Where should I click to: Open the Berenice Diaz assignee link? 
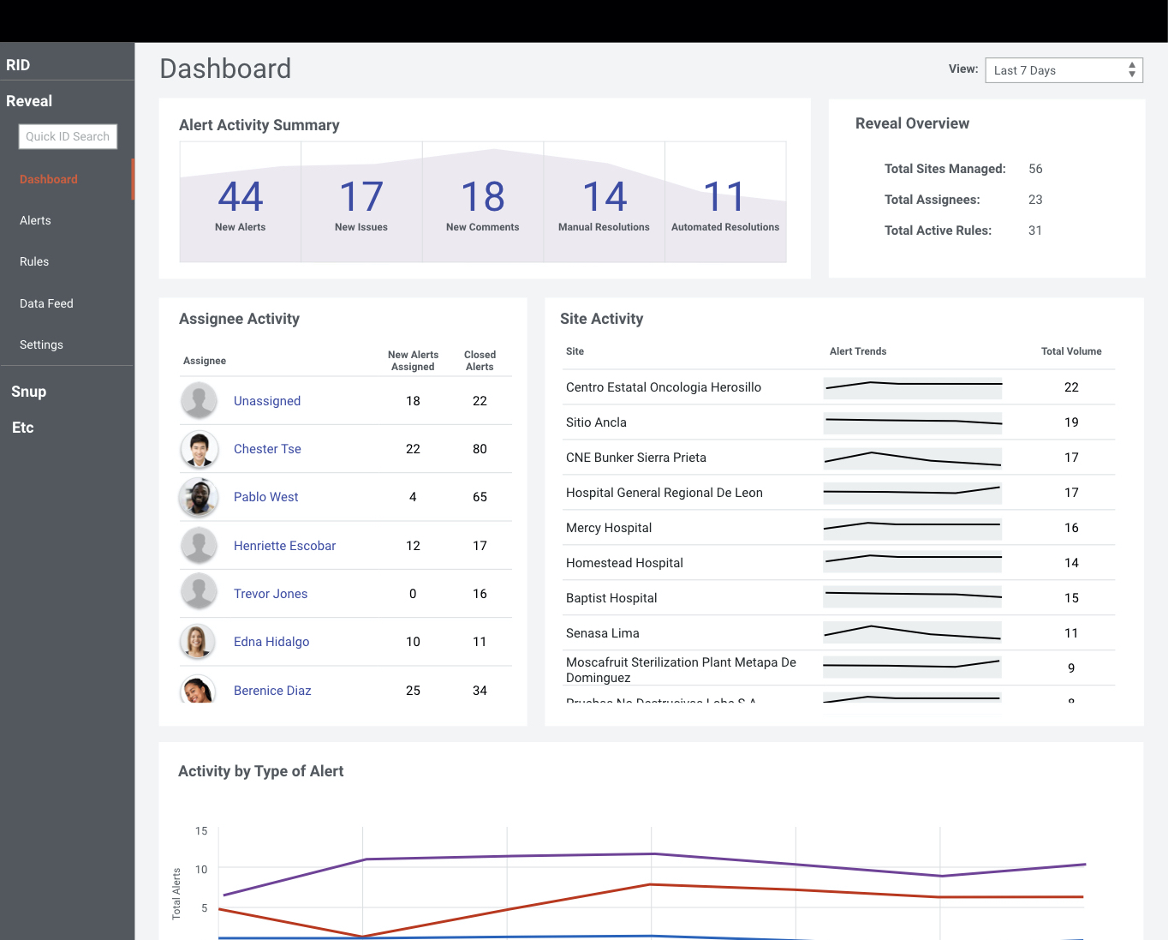click(x=272, y=691)
